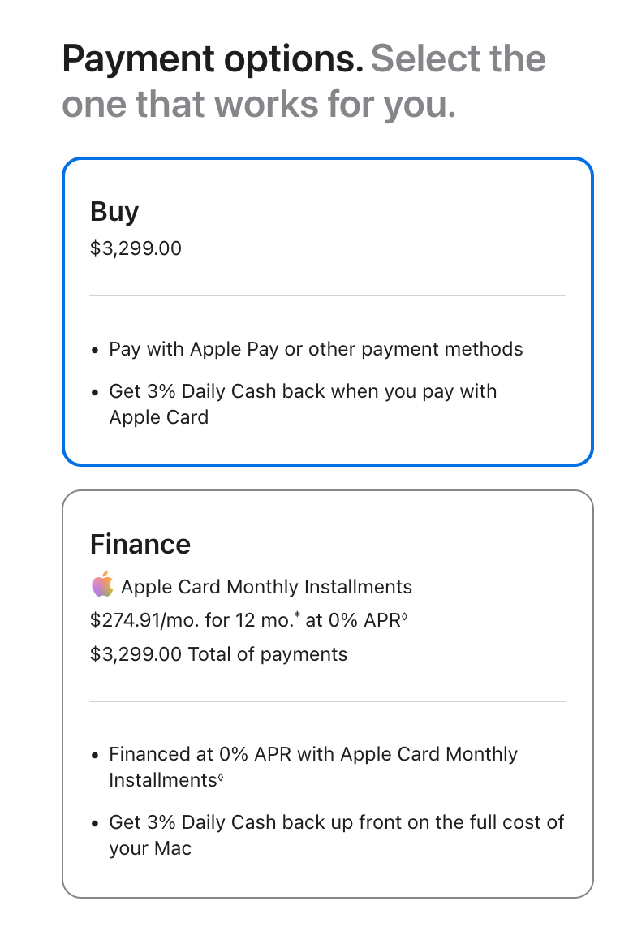Click the divider line inside Finance card

pos(328,701)
